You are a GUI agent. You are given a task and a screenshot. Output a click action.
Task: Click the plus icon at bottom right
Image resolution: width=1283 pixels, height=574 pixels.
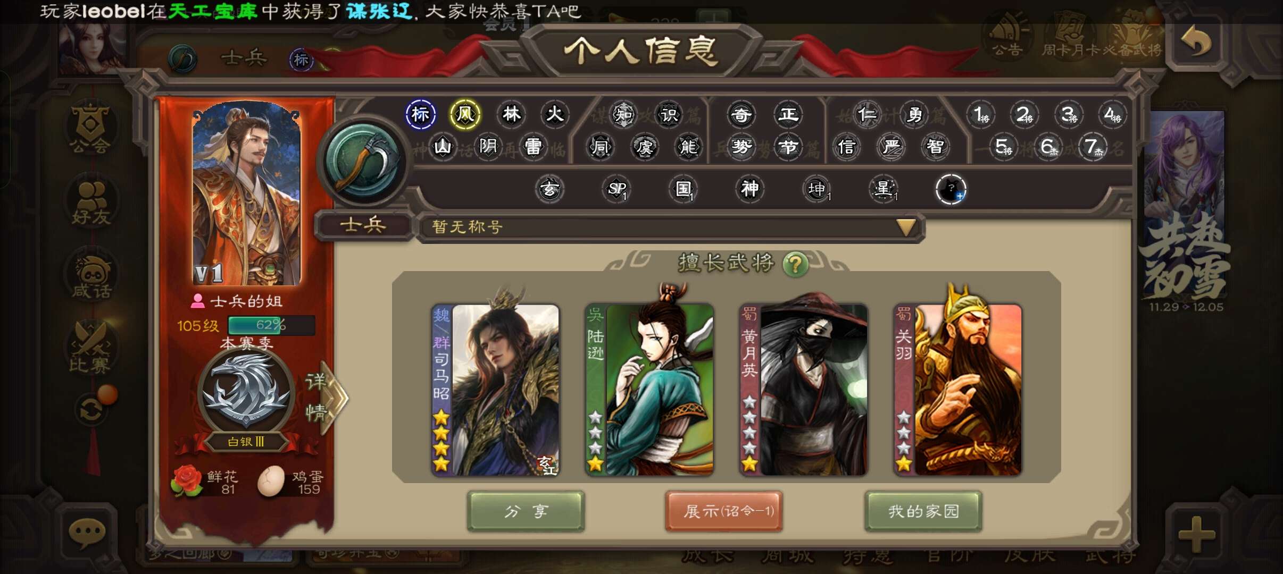[x=1196, y=533]
